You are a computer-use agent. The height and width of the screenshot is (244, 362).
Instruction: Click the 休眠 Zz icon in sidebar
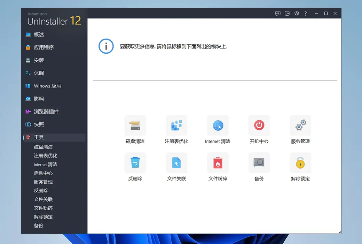(x=28, y=73)
